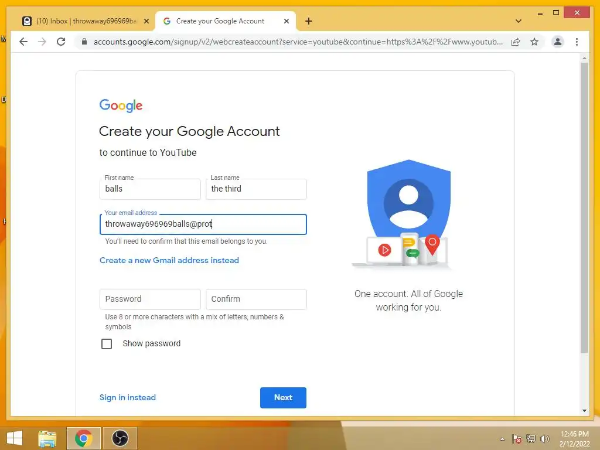Open OBS Studio from the taskbar
The height and width of the screenshot is (450, 600).
tap(120, 438)
